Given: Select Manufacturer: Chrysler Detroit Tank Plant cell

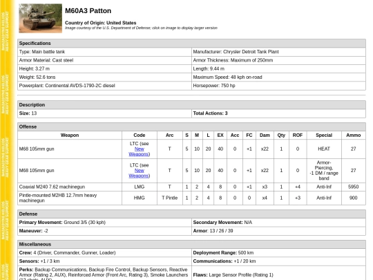Looking at the screenshot, I should [x=278, y=52].
